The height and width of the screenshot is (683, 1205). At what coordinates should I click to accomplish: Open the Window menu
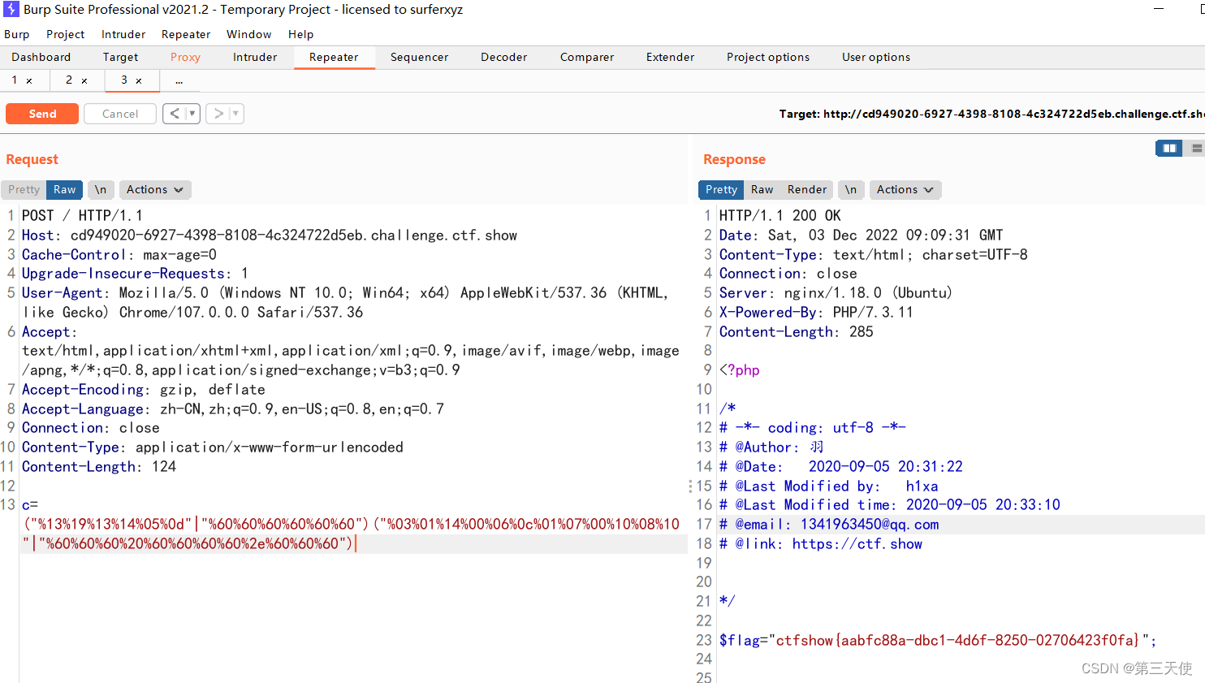(x=248, y=34)
